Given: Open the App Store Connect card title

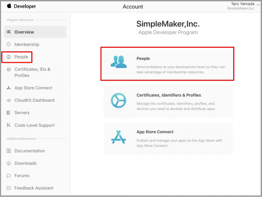Looking at the screenshot, I should click(155, 132).
